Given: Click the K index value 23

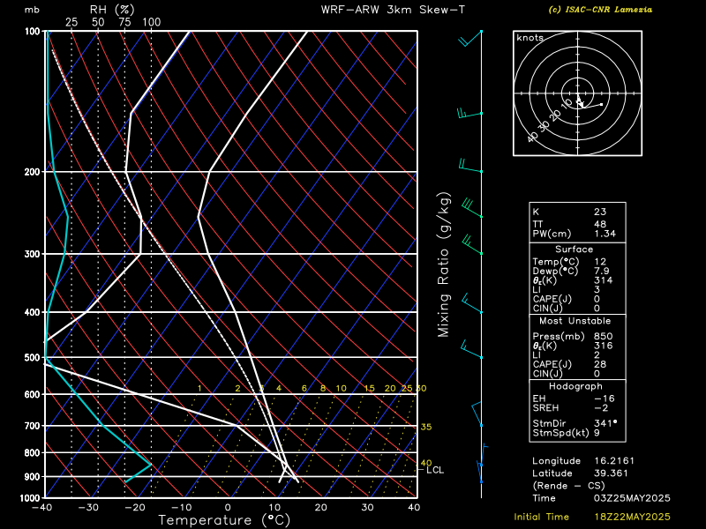Looking at the screenshot, I should click(600, 212).
